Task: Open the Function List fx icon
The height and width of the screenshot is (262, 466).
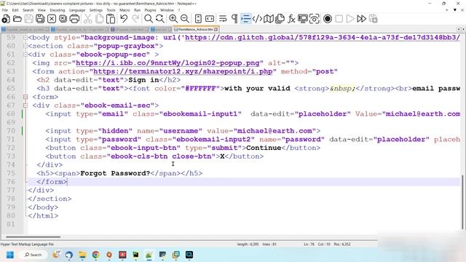Action: 291,19
